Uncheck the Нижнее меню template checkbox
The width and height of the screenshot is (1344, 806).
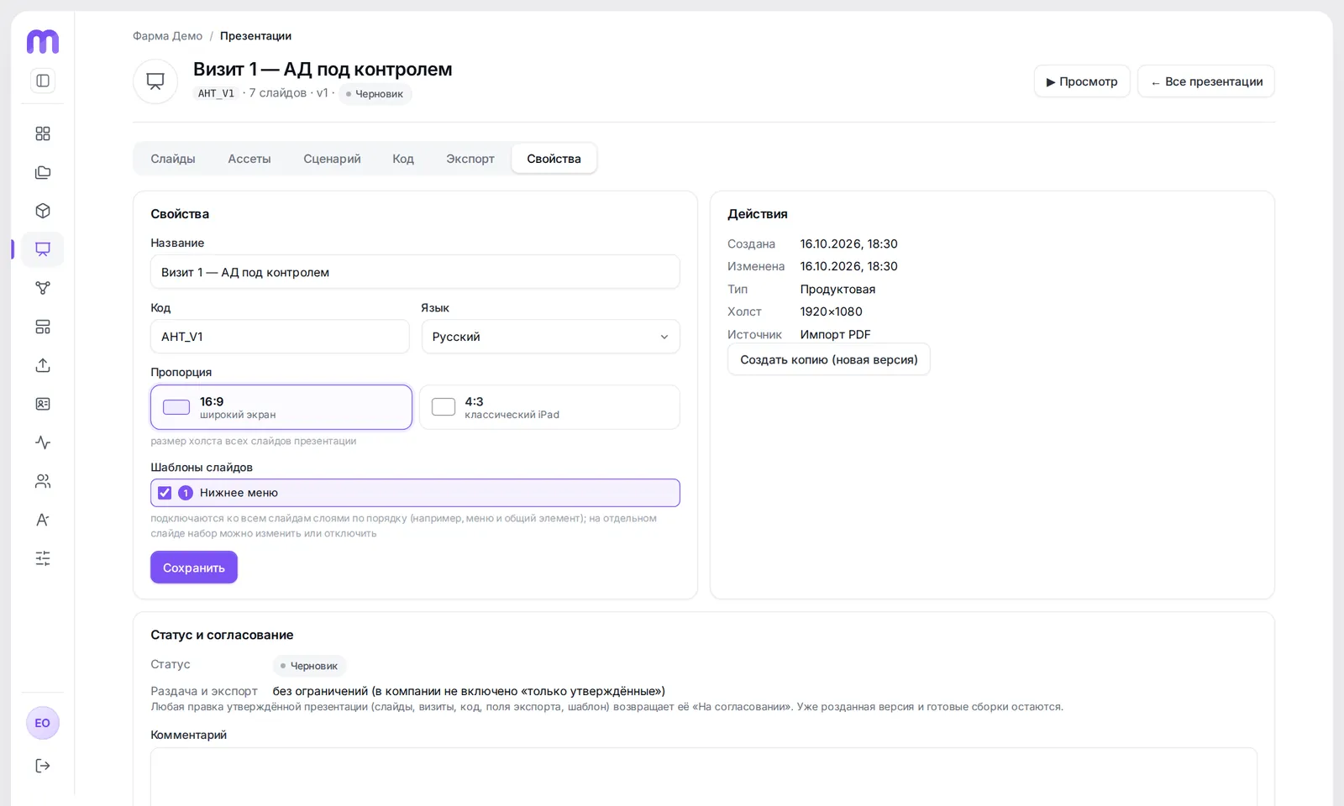[x=165, y=493]
